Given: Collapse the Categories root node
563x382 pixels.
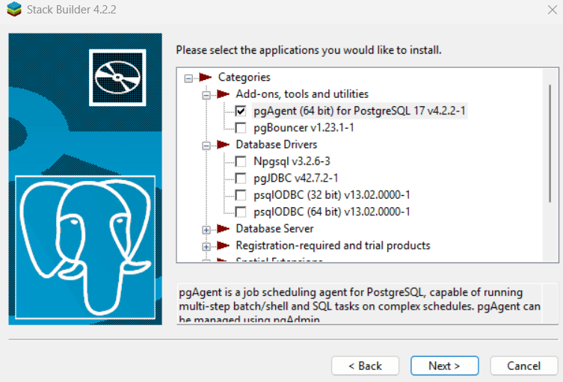Looking at the screenshot, I should click(188, 78).
